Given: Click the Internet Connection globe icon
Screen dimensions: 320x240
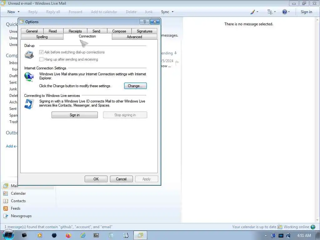Looking at the screenshot, I should point(29,77).
